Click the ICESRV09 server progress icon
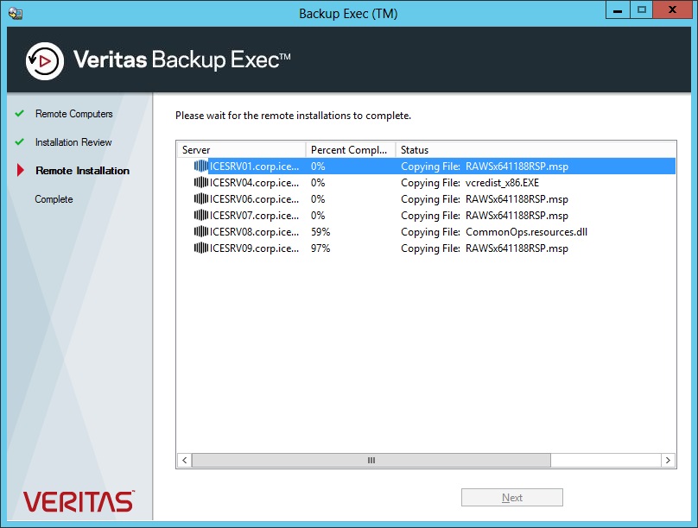This screenshot has height=528, width=698. [201, 248]
